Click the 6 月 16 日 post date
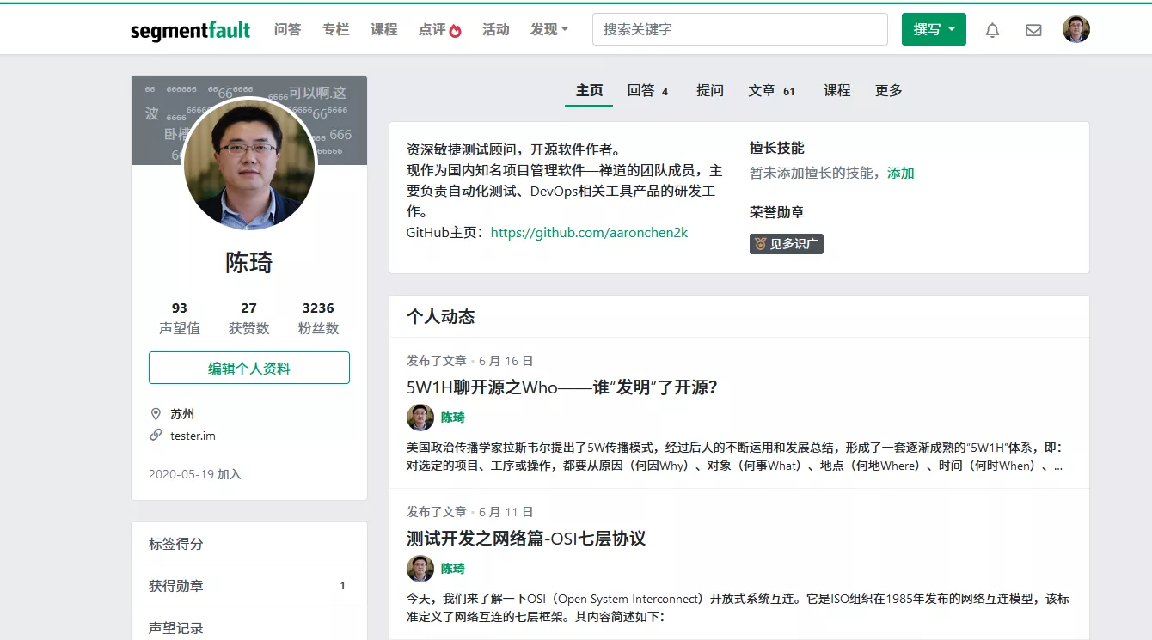Image resolution: width=1152 pixels, height=640 pixels. pos(506,361)
